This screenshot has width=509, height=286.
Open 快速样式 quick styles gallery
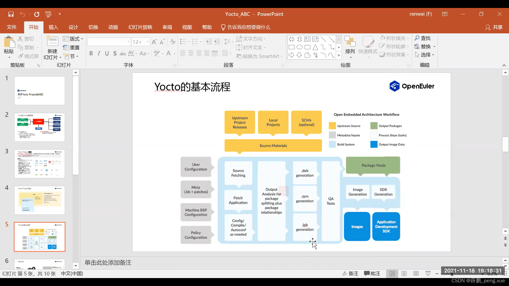point(368,47)
